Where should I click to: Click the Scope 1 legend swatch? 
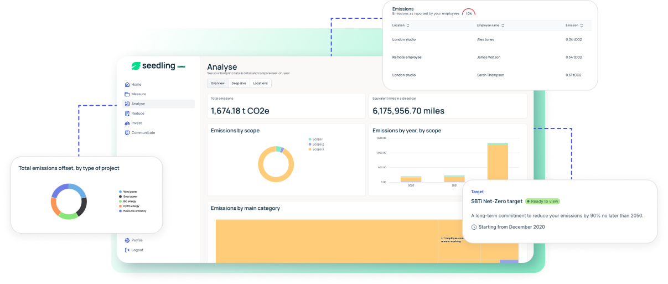pos(310,140)
